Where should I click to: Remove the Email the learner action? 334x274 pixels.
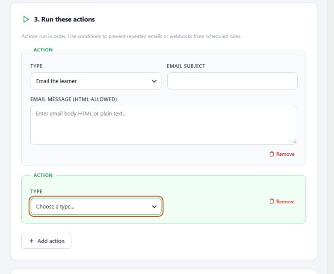pos(282,154)
